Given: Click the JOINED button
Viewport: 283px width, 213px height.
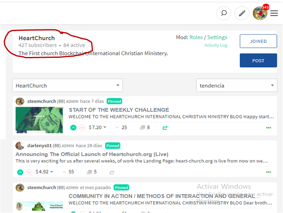Looking at the screenshot, I should coord(258,41).
